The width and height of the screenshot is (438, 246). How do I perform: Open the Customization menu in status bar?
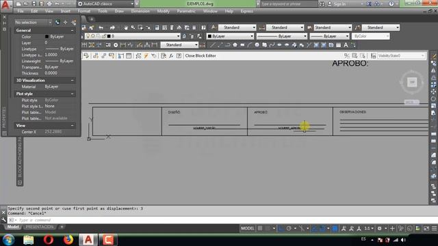(x=434, y=228)
